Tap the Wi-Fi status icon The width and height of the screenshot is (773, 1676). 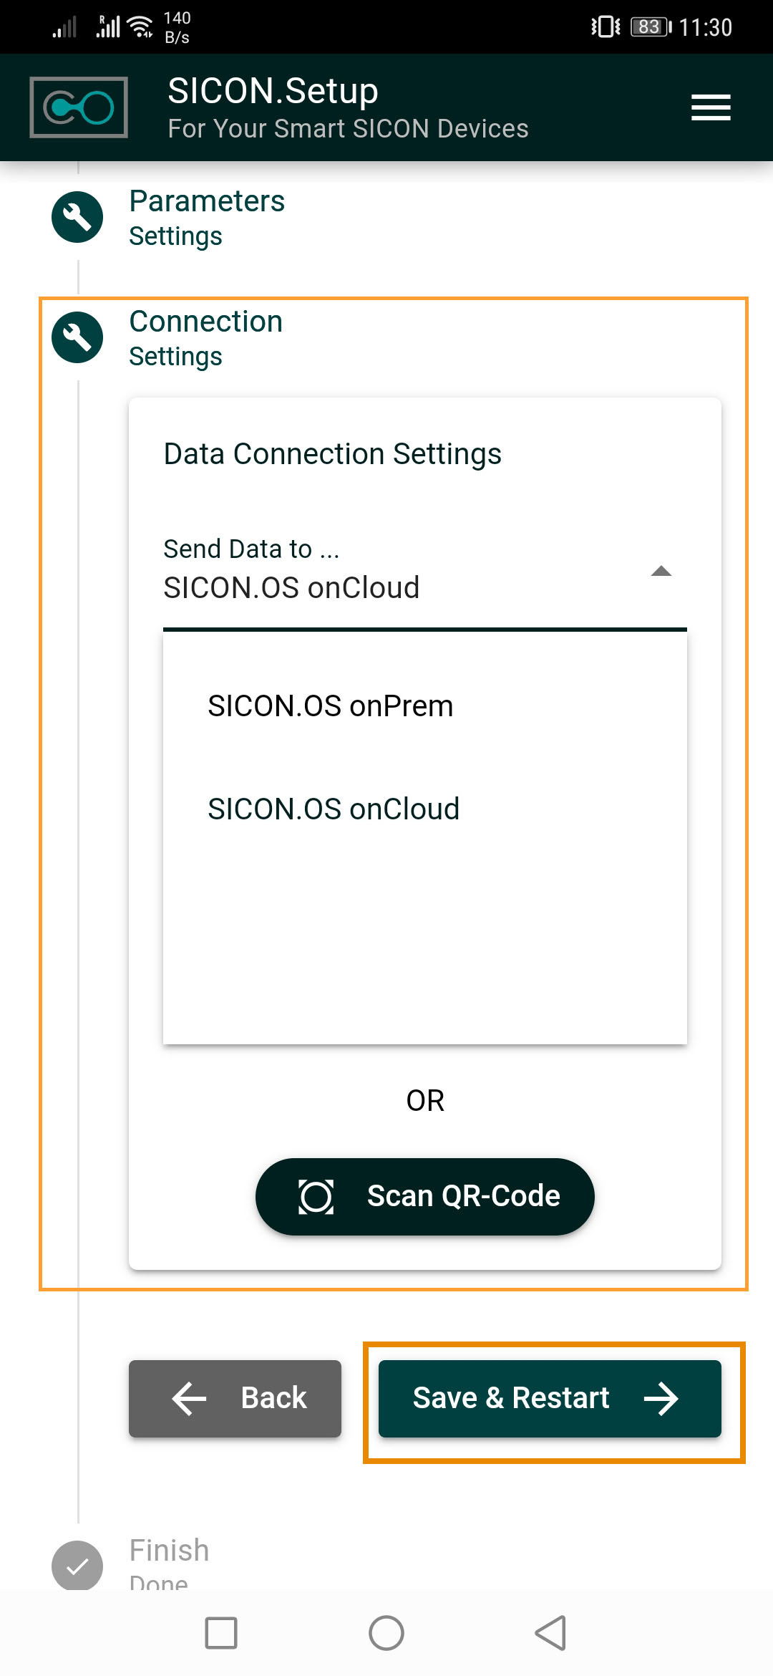[x=140, y=27]
